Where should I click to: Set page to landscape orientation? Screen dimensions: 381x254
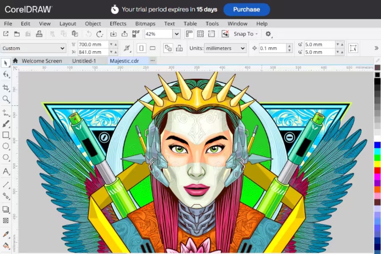tap(152, 48)
